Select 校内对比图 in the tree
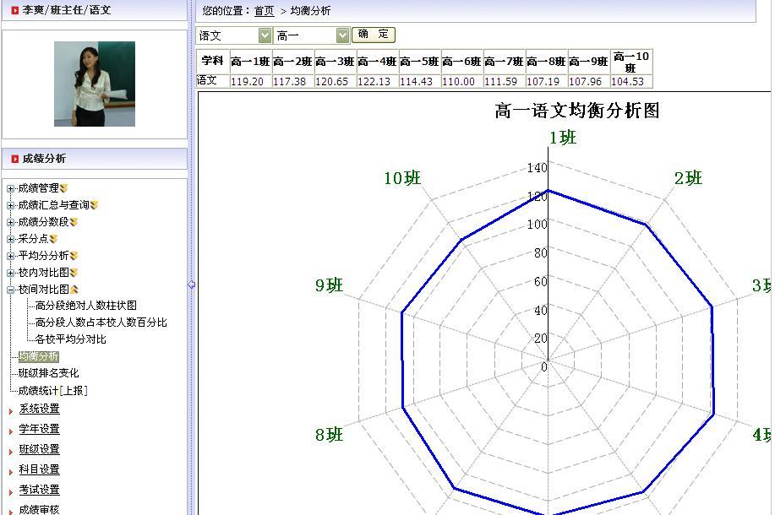The height and width of the screenshot is (515, 775). [x=43, y=272]
